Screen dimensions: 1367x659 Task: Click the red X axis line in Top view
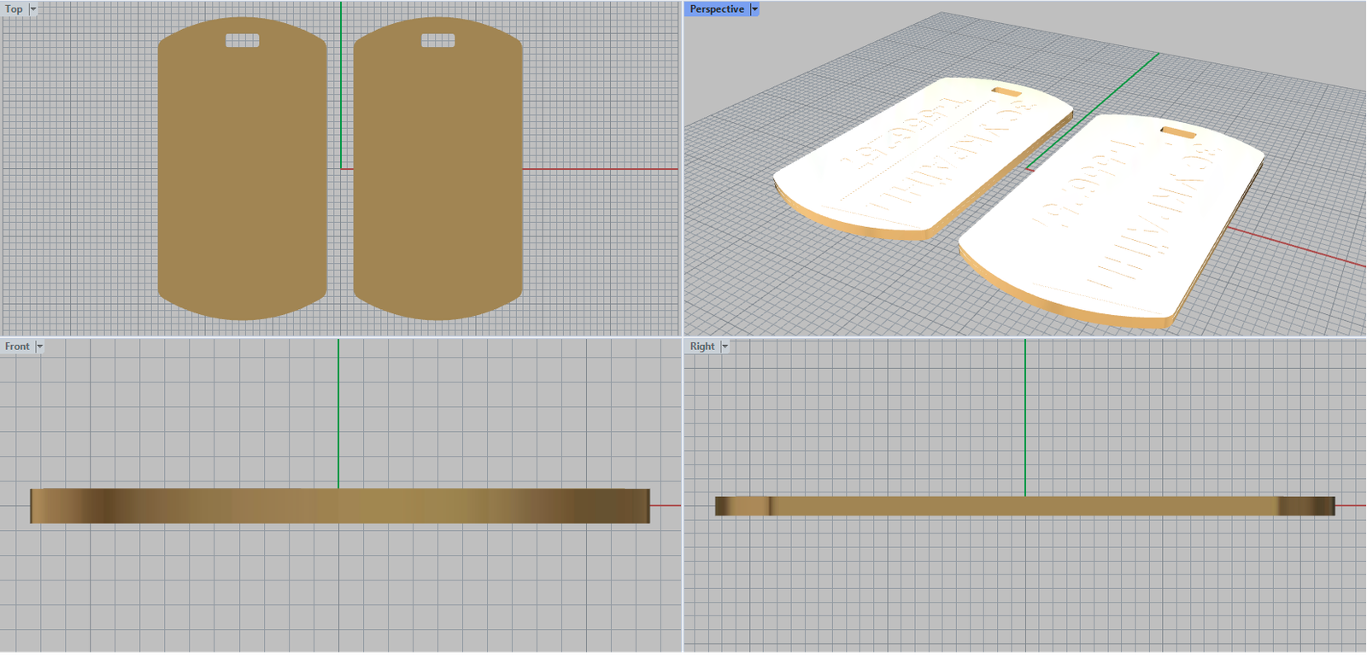pyautogui.click(x=598, y=169)
